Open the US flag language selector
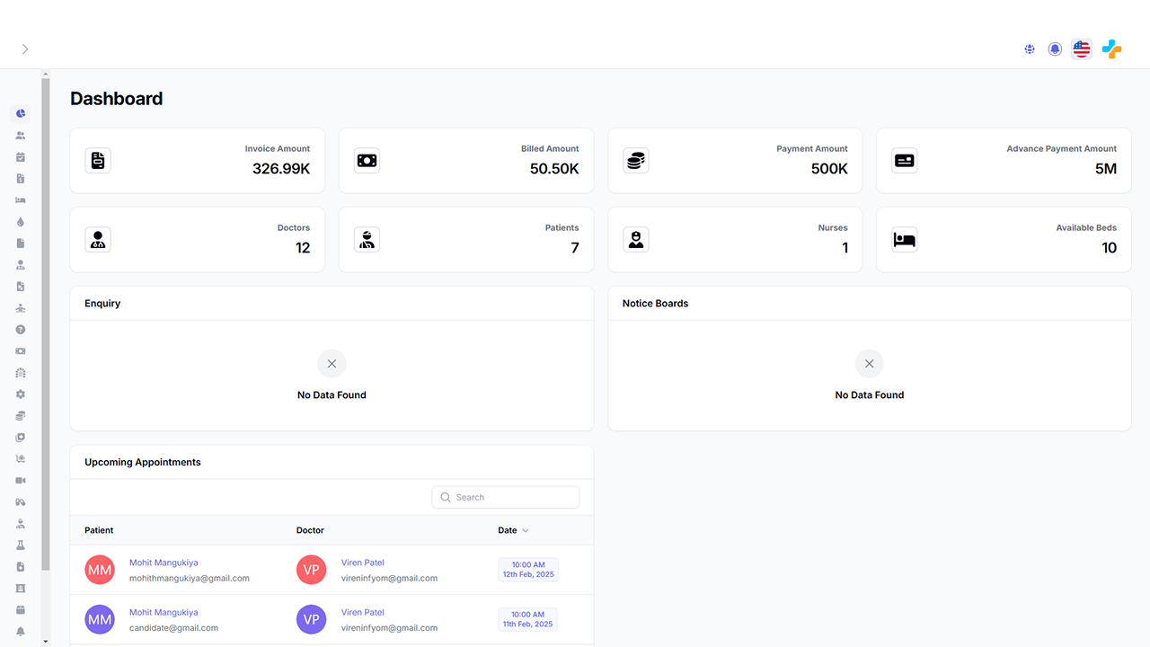 [x=1082, y=49]
